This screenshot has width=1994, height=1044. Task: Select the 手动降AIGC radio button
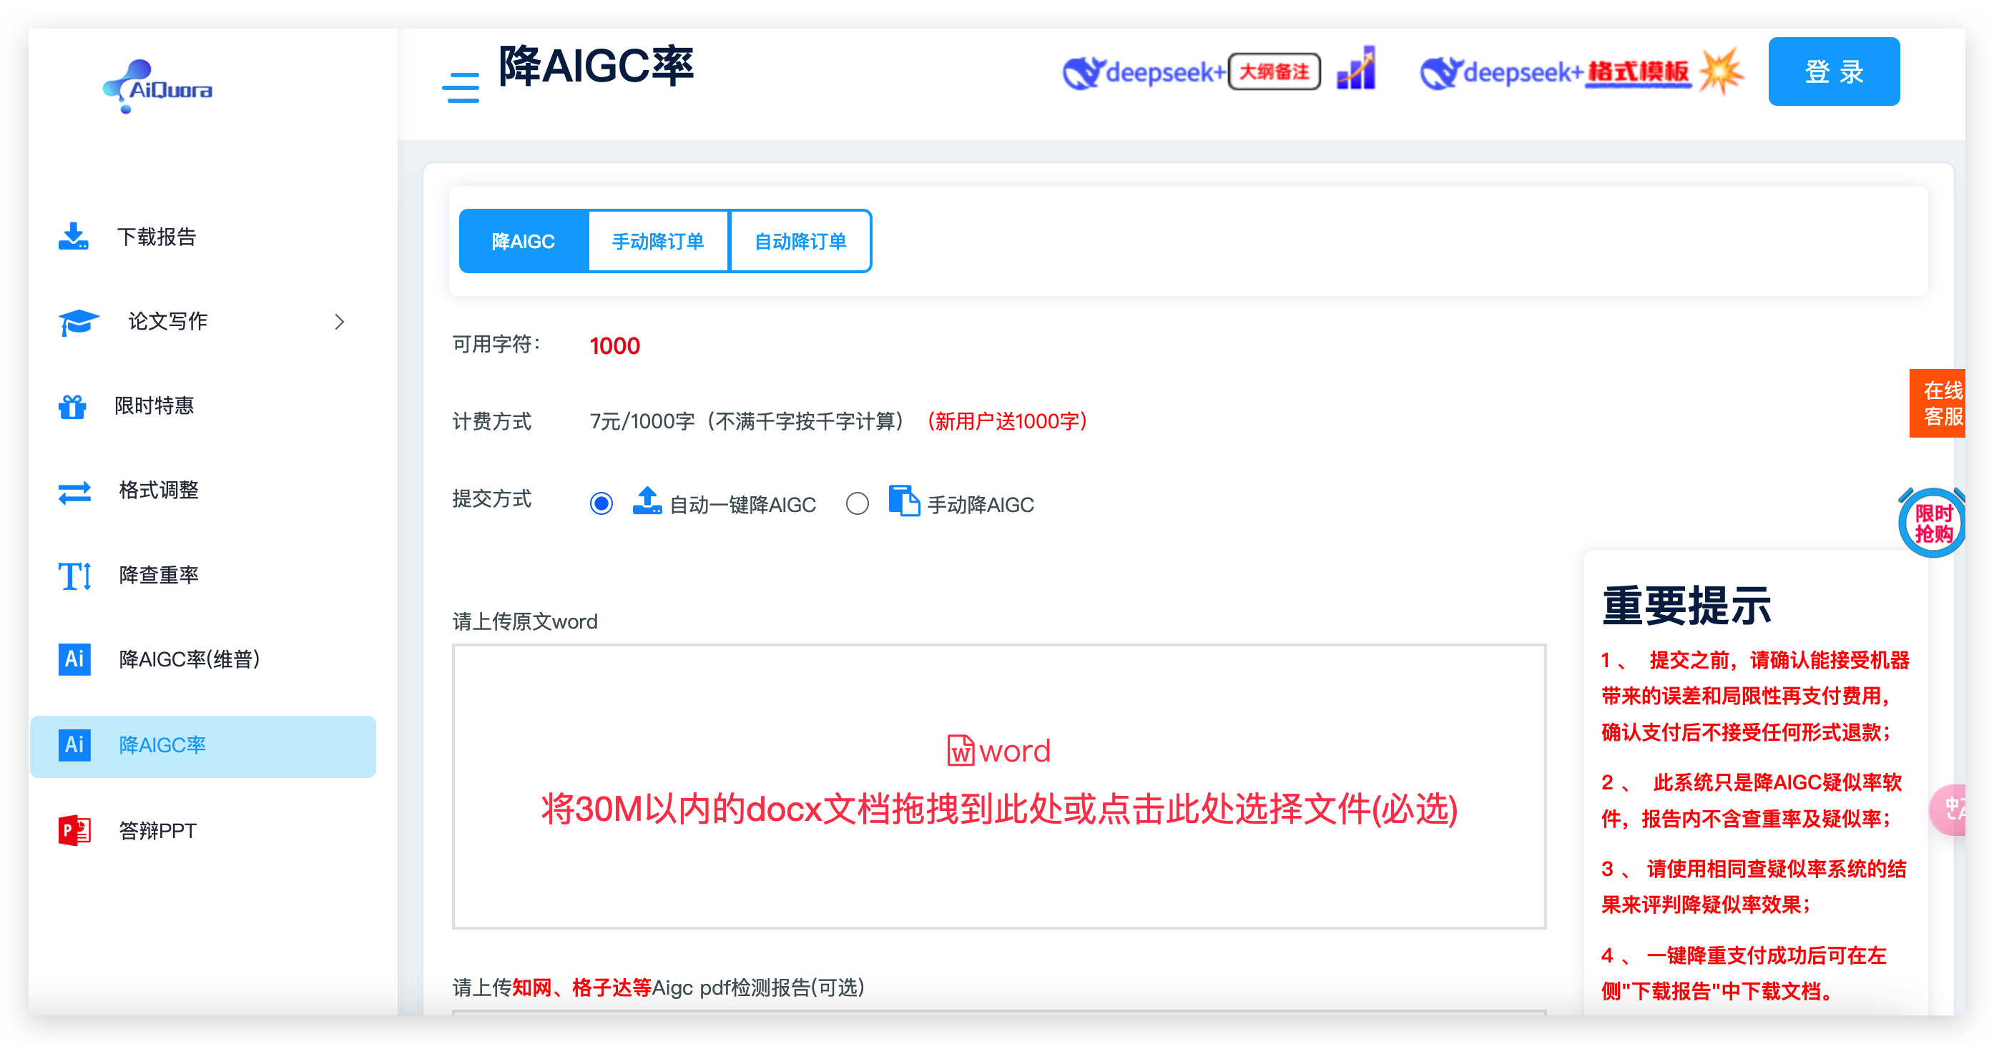pyautogui.click(x=857, y=504)
